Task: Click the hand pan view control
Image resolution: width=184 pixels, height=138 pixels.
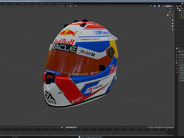Action: click(172, 23)
